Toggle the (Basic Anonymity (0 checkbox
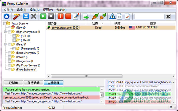This screenshot has height=111, width=178. click(x=9, y=53)
